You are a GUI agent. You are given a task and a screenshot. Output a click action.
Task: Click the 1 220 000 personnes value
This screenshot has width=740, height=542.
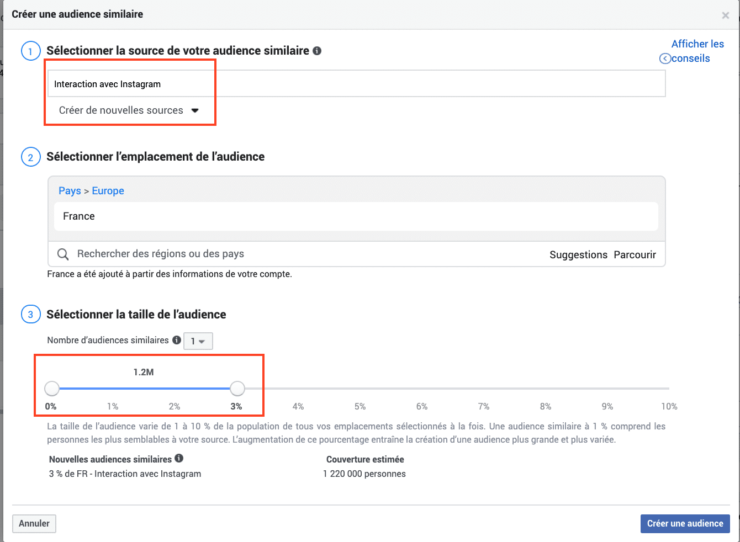pyautogui.click(x=364, y=474)
